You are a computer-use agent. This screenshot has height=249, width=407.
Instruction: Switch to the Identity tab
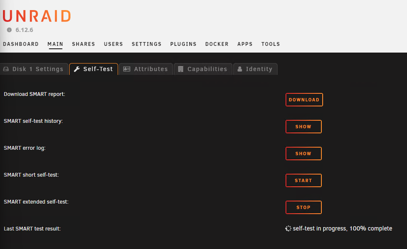pos(256,69)
